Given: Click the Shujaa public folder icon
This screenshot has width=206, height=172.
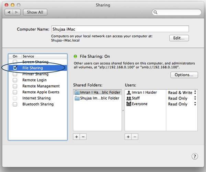Looking at the screenshot, I should (x=77, y=98).
